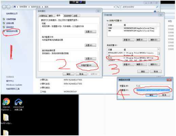
Task: Select the OS system variable row
Action: (x=133, y=55)
